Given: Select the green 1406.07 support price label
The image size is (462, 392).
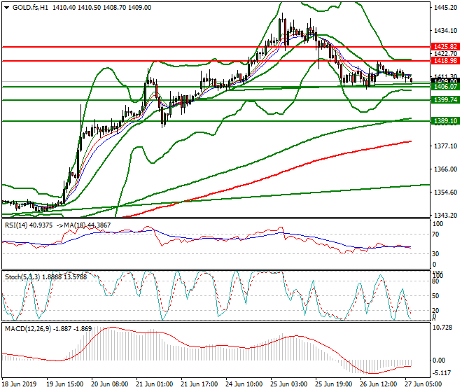Looking at the screenshot, I should [445, 87].
